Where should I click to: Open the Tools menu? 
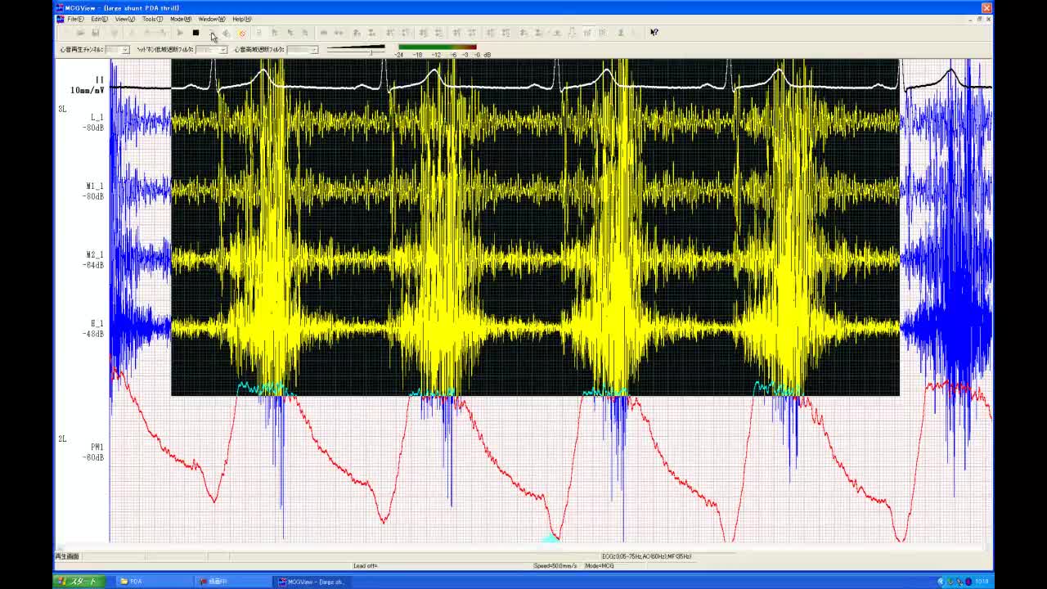coord(152,19)
